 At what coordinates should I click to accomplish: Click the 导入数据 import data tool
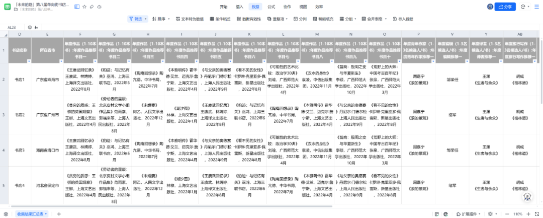(403, 19)
